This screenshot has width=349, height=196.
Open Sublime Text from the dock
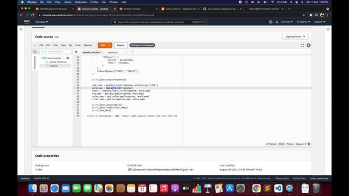click(x=267, y=188)
